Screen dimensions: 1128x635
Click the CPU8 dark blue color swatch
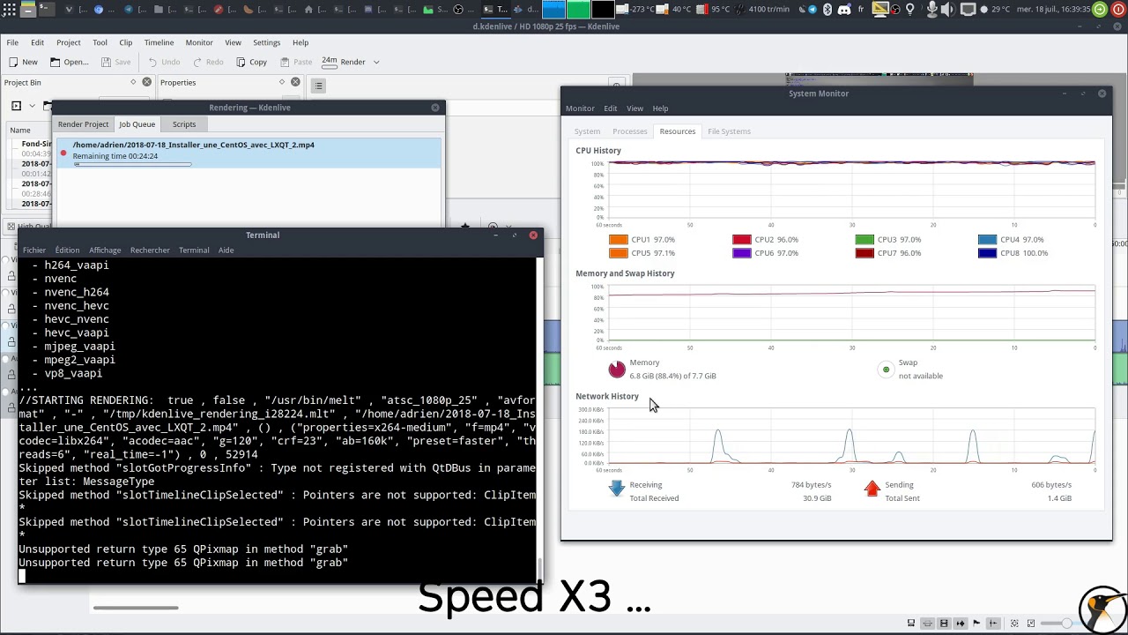coord(987,253)
